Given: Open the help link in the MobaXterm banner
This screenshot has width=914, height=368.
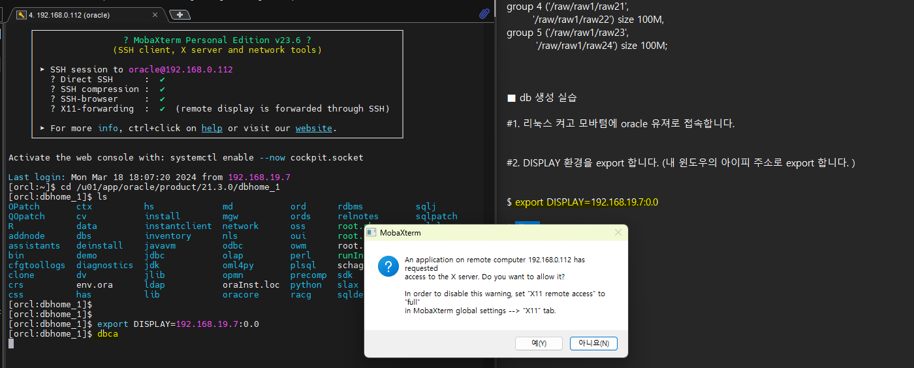Looking at the screenshot, I should pos(212,129).
